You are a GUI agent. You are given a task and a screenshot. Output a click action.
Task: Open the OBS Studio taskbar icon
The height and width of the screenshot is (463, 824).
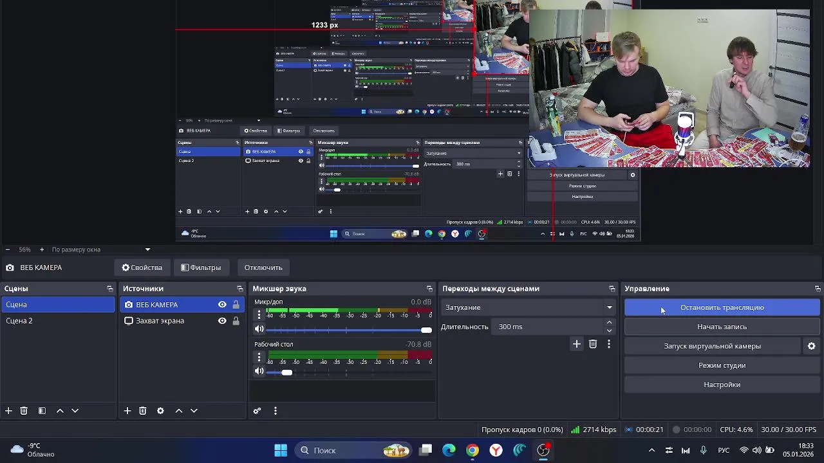coord(544,450)
